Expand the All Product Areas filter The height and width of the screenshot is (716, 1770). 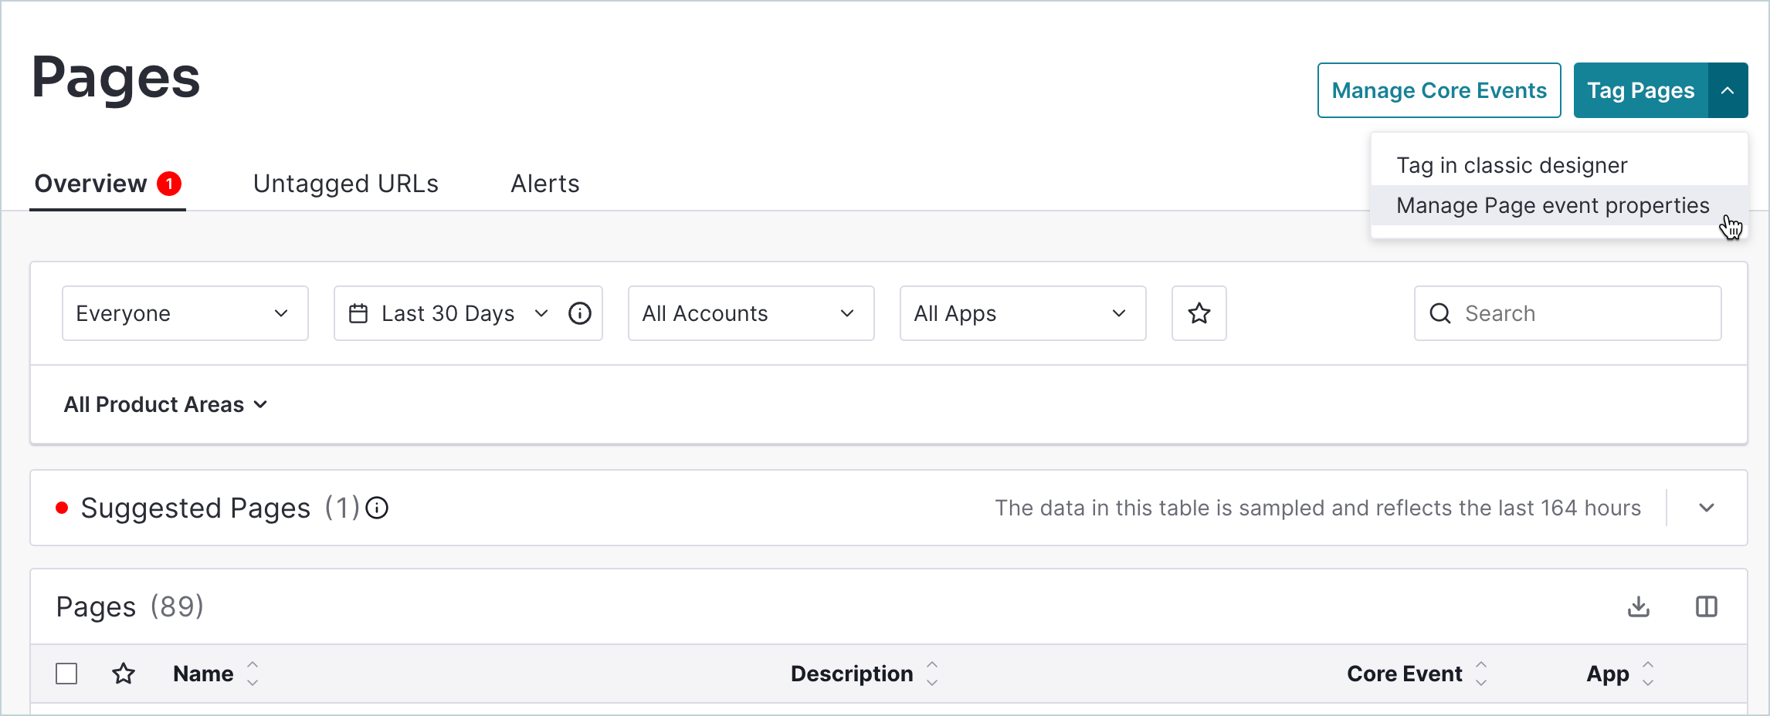coord(166,404)
